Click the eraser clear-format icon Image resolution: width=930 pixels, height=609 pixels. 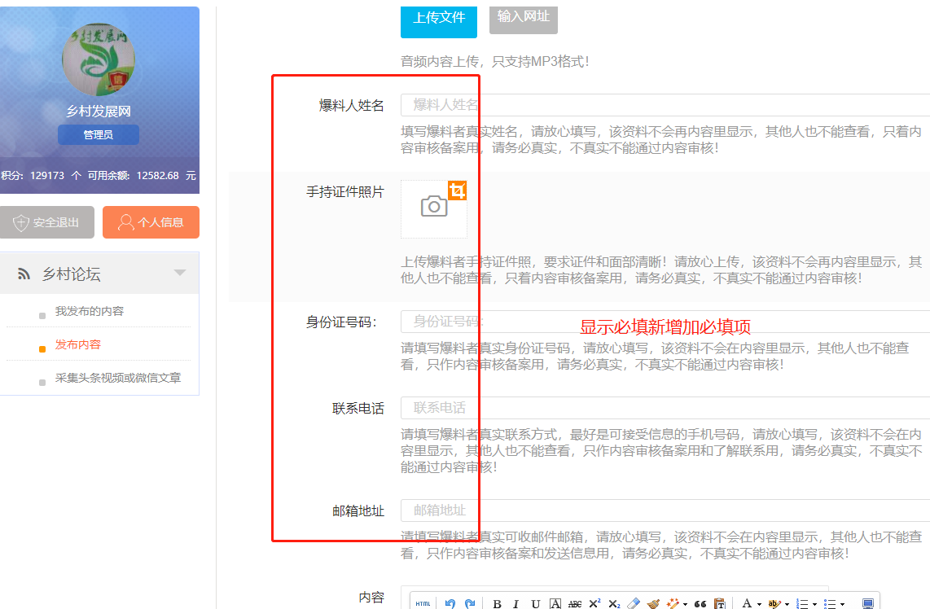(634, 603)
